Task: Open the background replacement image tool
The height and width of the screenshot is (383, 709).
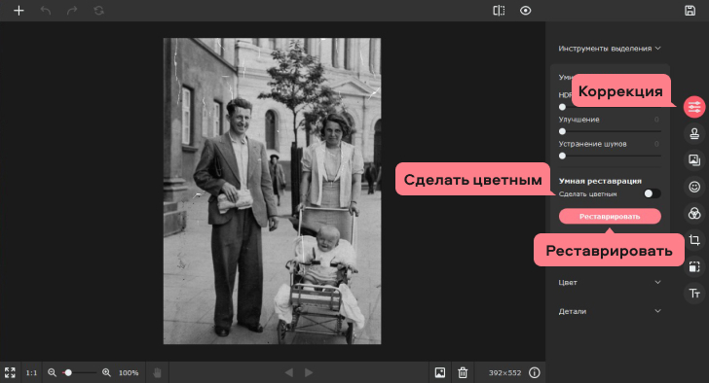Action: [x=694, y=159]
